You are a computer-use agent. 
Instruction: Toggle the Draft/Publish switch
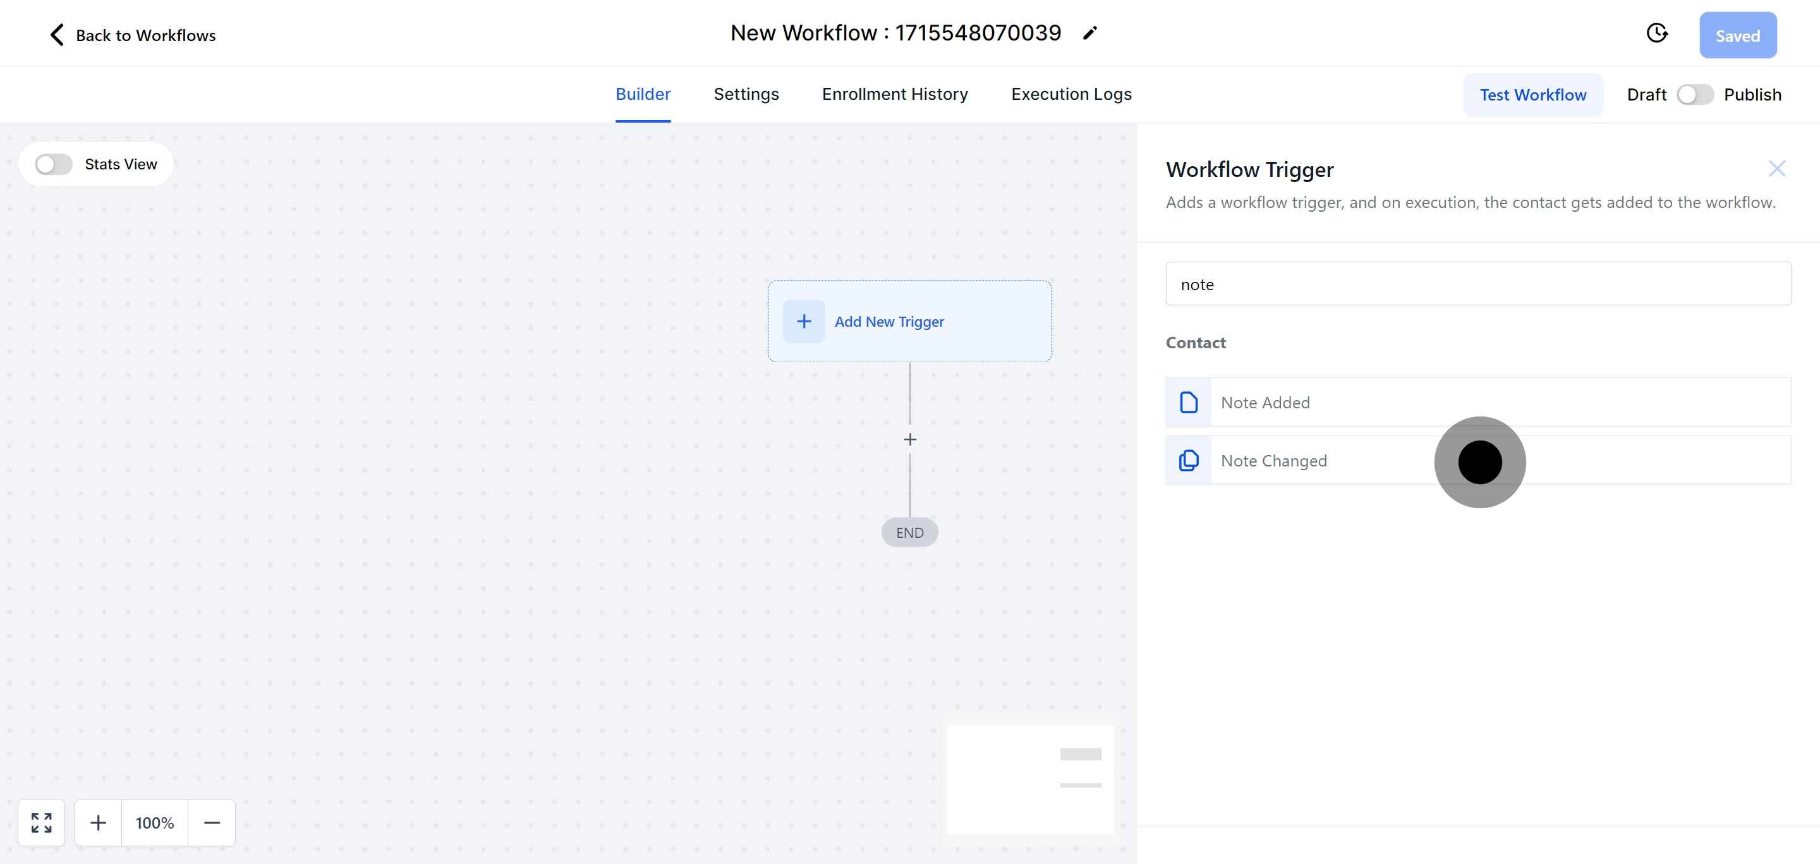click(x=1694, y=95)
